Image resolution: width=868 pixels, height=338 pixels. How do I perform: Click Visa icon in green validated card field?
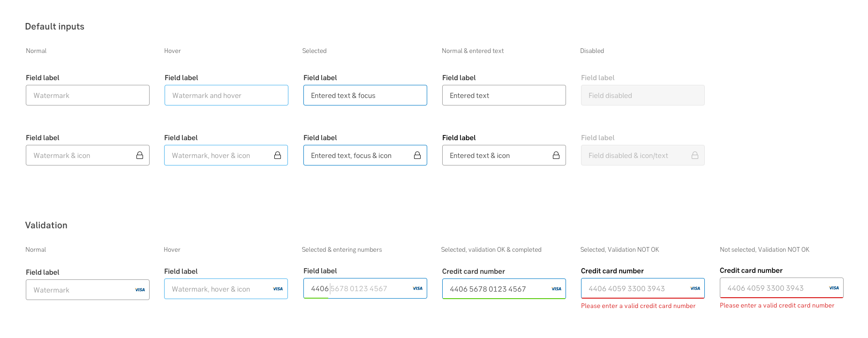click(x=557, y=289)
